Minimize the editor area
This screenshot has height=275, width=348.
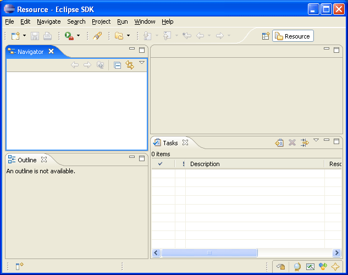(327, 48)
